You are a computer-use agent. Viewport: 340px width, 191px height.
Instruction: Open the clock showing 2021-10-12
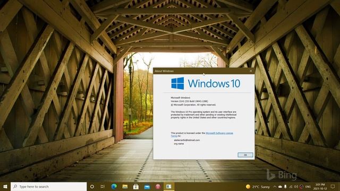(x=320, y=187)
